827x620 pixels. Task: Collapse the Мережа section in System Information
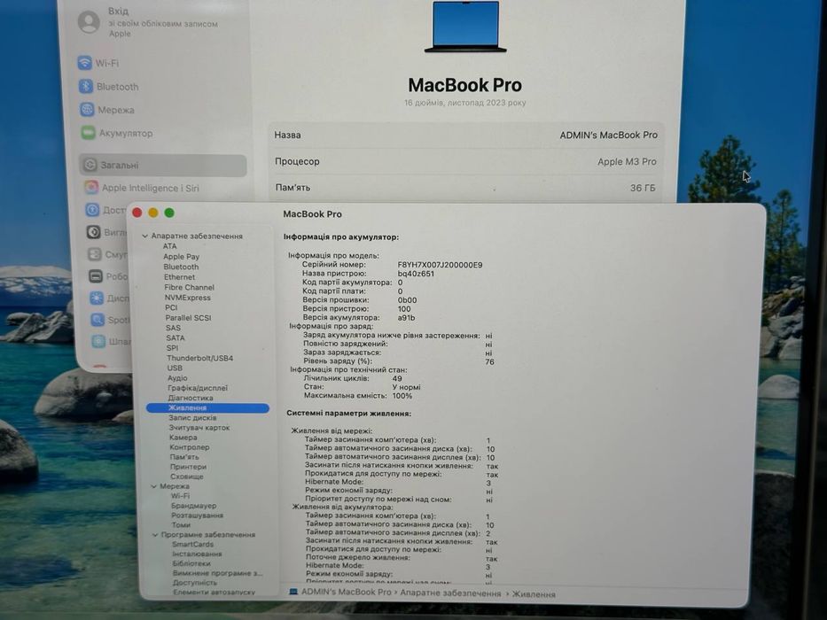click(x=154, y=486)
